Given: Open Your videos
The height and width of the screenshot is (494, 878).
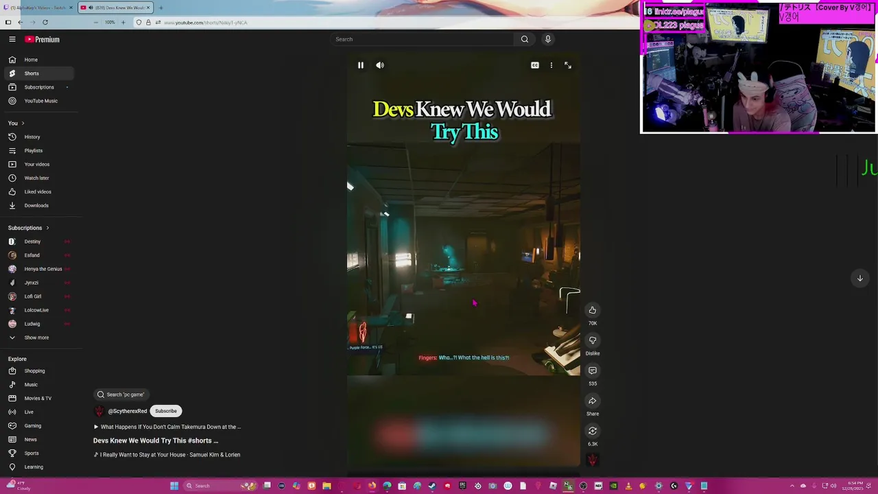Looking at the screenshot, I should [x=40, y=164].
